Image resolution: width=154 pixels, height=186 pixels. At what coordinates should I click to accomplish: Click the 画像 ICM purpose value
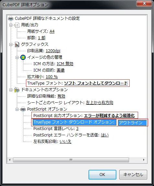click(61, 70)
